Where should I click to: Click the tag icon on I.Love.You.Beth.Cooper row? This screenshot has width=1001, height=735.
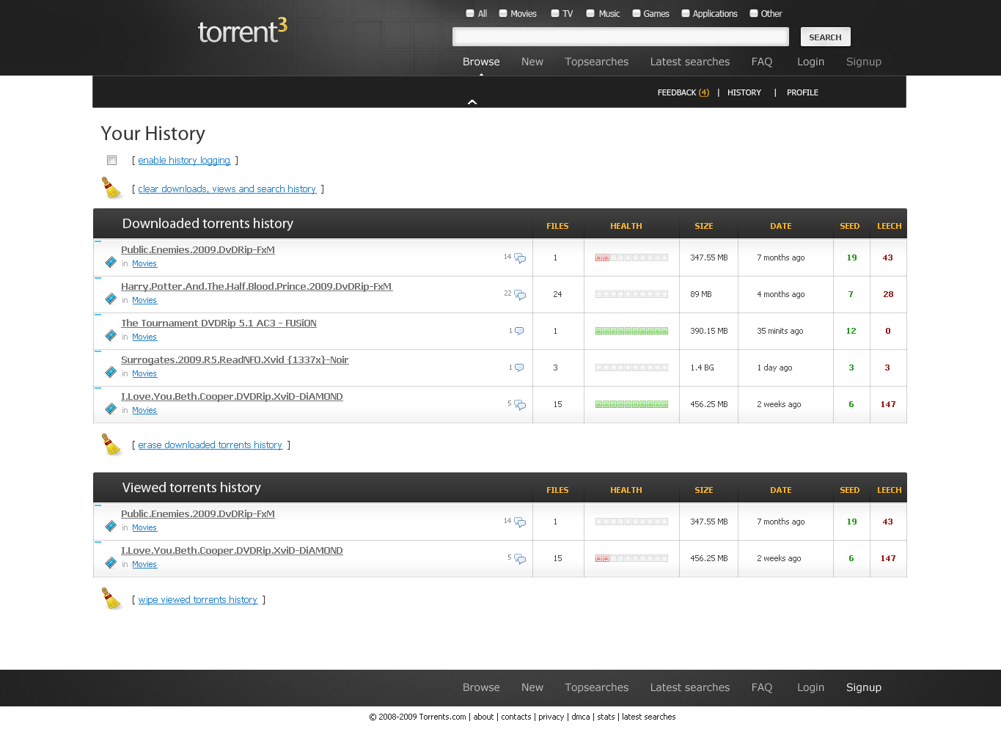(x=110, y=409)
